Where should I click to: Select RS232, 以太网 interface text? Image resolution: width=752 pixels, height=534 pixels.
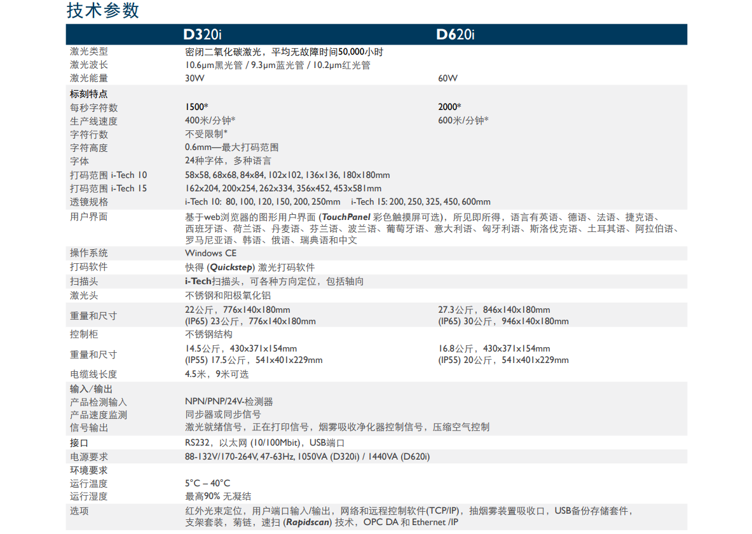[x=264, y=443]
